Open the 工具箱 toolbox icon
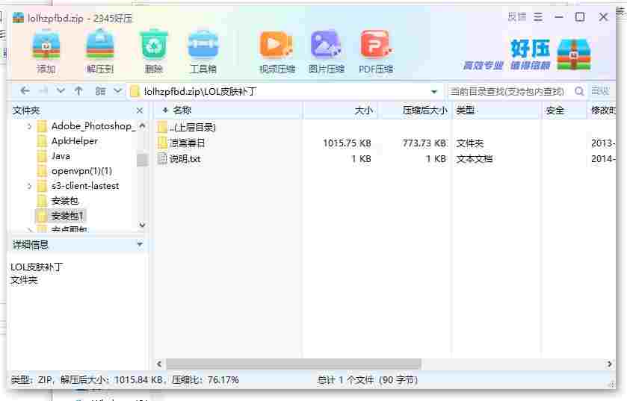 click(203, 51)
